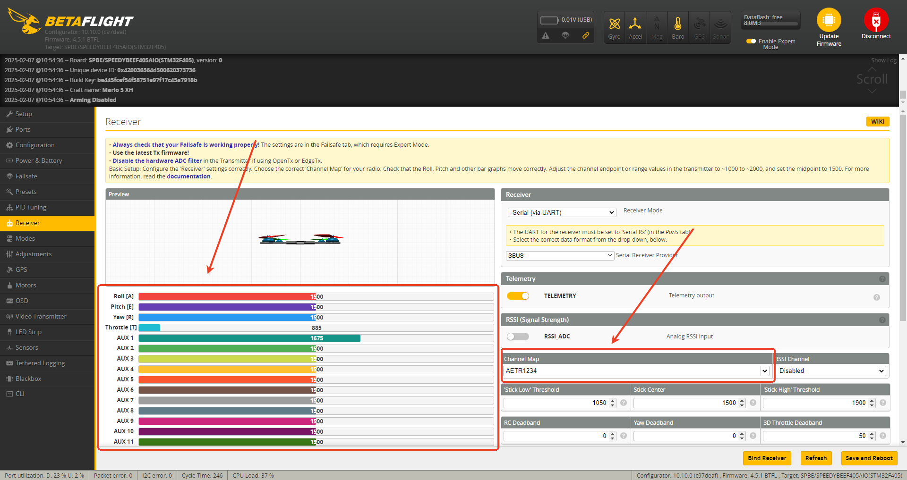Increase Stick Low Threshold with stepper
The width and height of the screenshot is (907, 480).
pos(613,401)
